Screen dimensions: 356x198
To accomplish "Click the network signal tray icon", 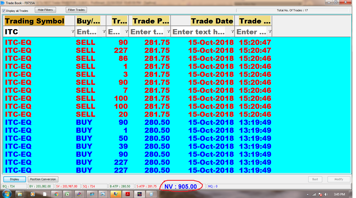I will click(x=314, y=194).
